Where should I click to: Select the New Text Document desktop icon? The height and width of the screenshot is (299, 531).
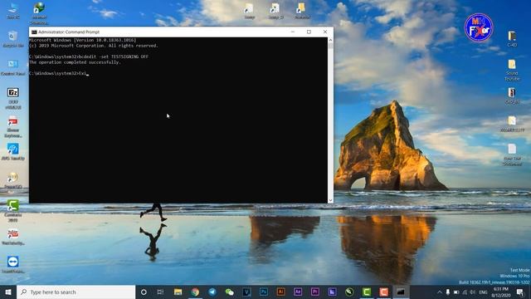[x=512, y=154]
